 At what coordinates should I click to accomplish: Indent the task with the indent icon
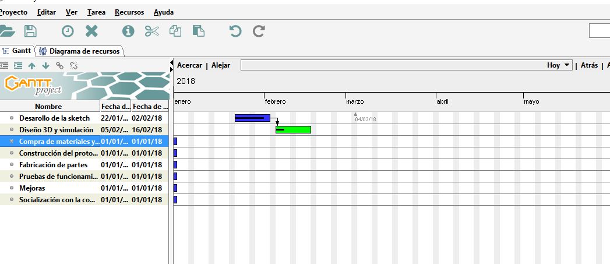coord(18,66)
